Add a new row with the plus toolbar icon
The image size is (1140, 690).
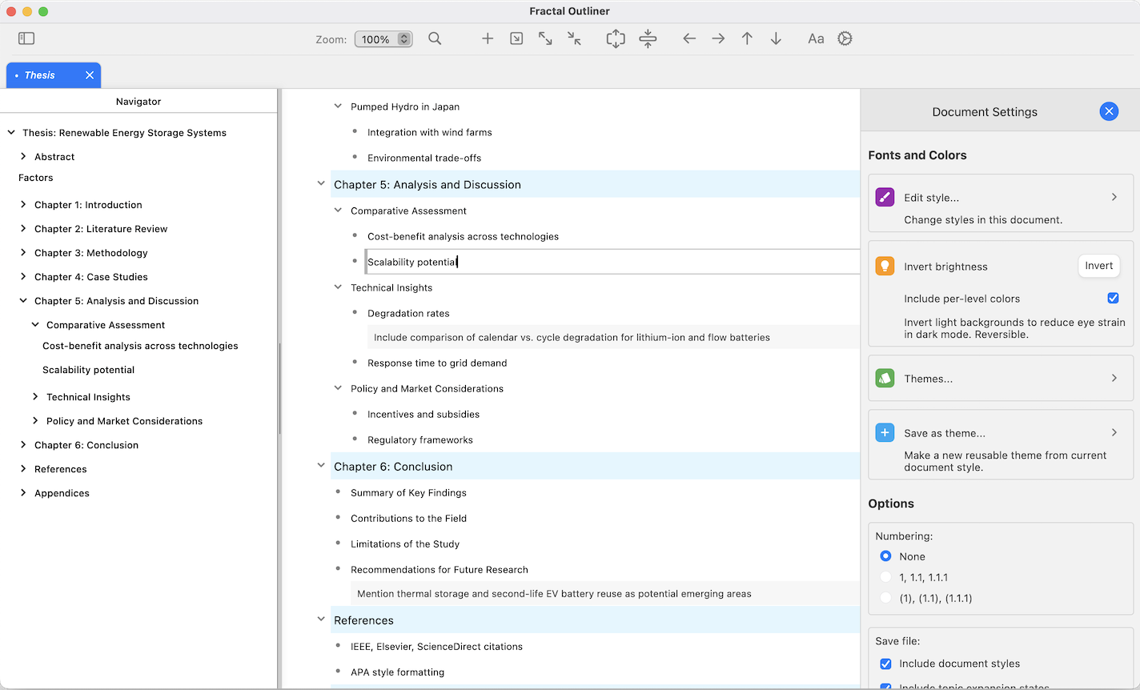pyautogui.click(x=488, y=38)
